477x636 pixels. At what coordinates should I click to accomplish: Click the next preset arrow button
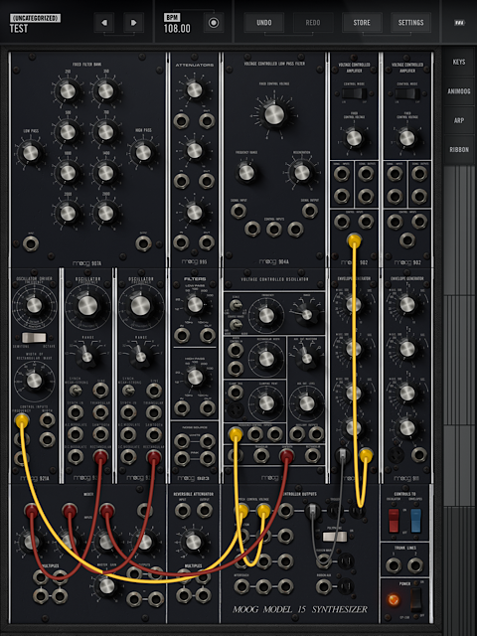pos(133,22)
